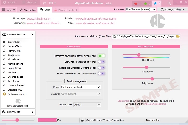Toggle Discolored glyphs in buttons switch
Screen dimensions: 188x125
[102, 56]
